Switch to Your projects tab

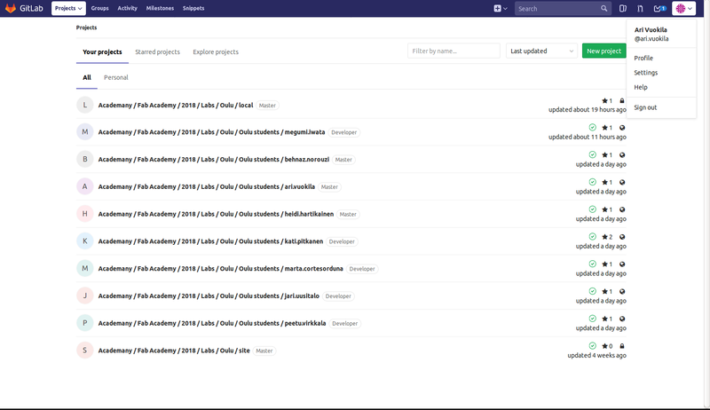(x=102, y=51)
